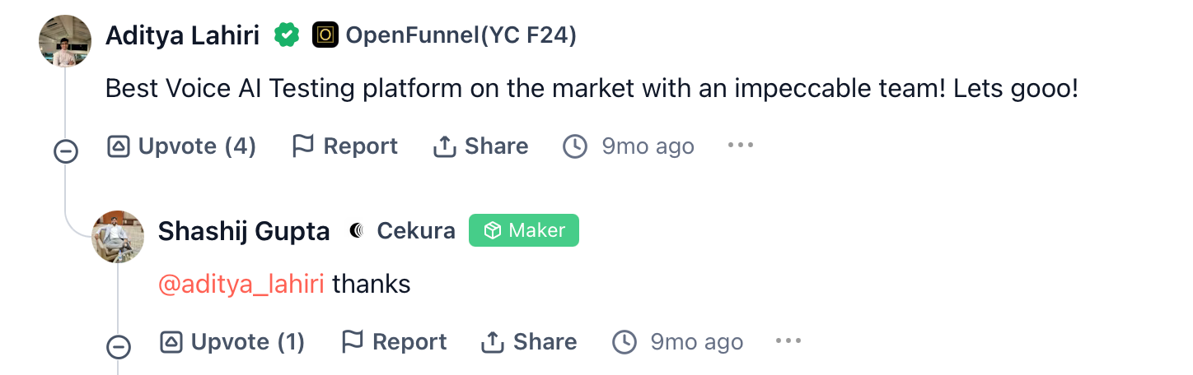Click the green verified badge icon
Image resolution: width=1193 pixels, height=375 pixels.
[x=287, y=35]
